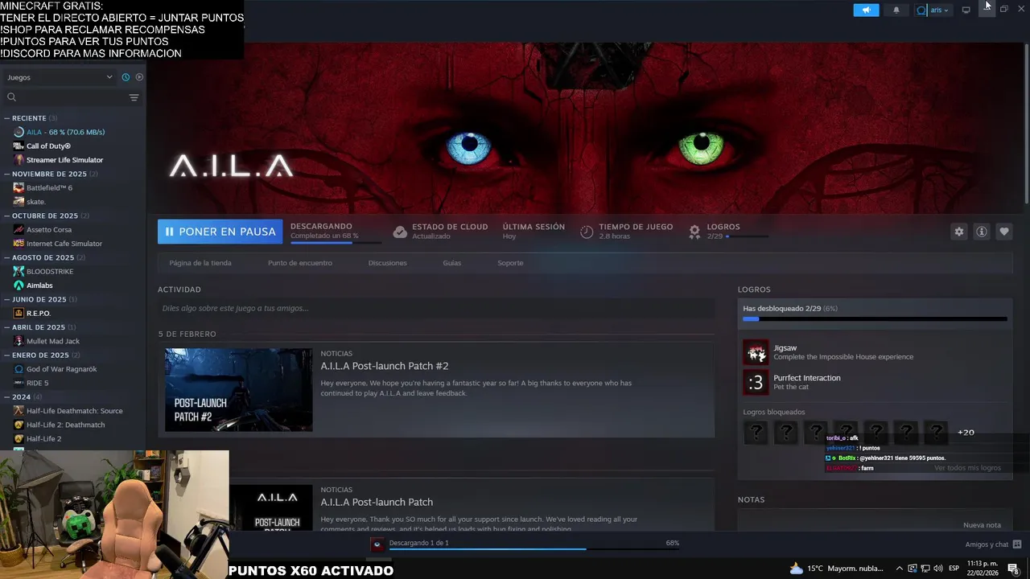Click the library search field
1030x579 pixels.
64,97
